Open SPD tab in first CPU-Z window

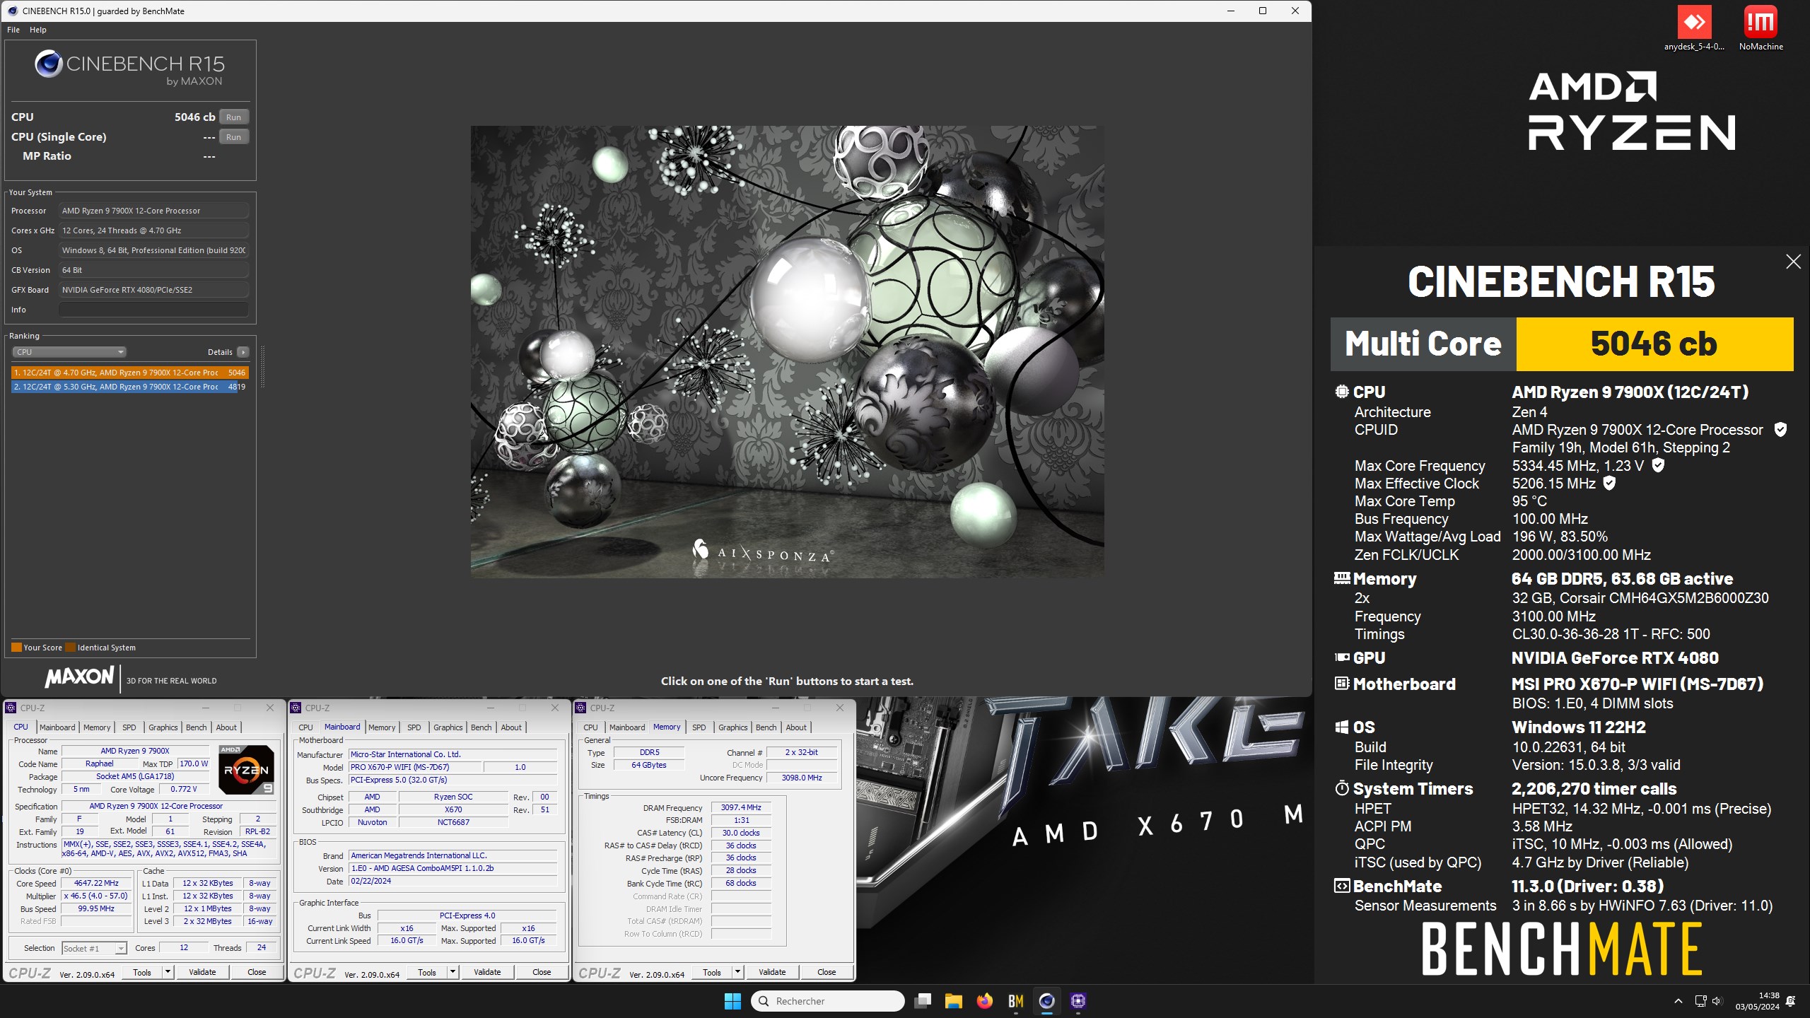pyautogui.click(x=129, y=727)
